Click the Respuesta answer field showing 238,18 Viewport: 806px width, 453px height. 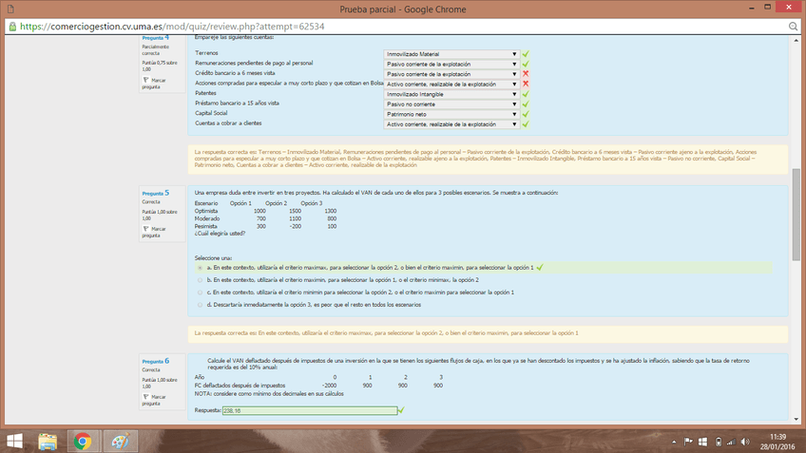point(309,410)
